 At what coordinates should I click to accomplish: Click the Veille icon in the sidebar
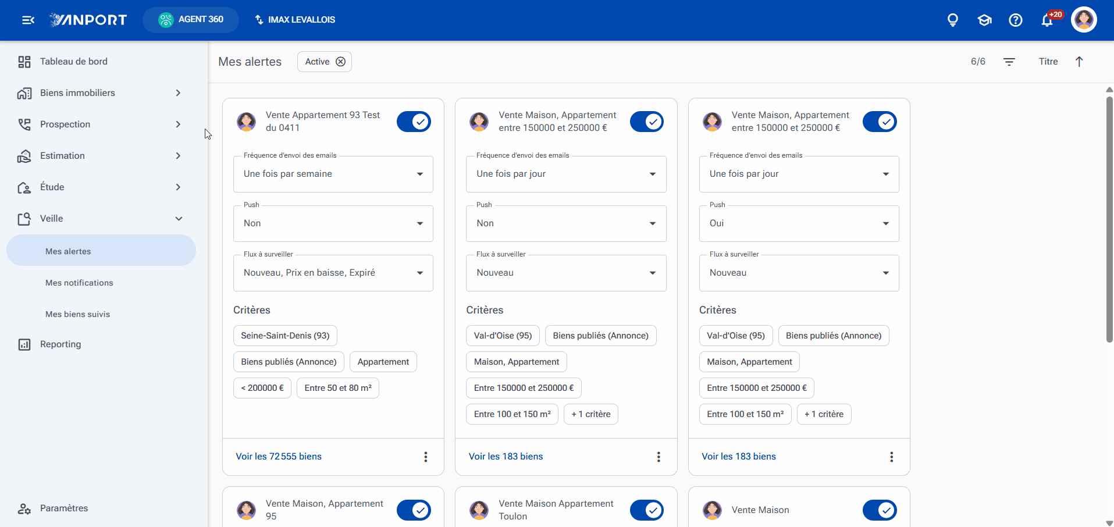pos(24,219)
